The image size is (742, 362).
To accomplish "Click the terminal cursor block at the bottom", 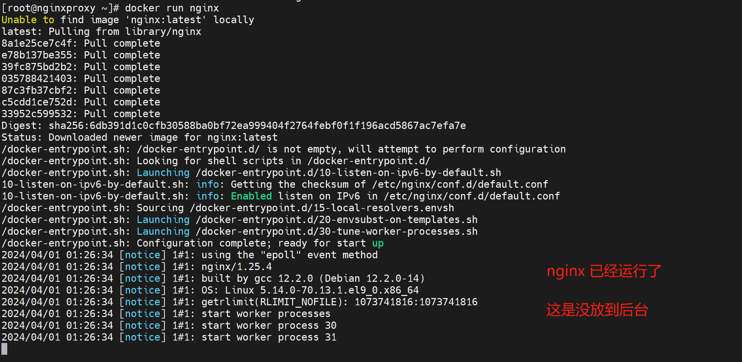I will click(4, 349).
